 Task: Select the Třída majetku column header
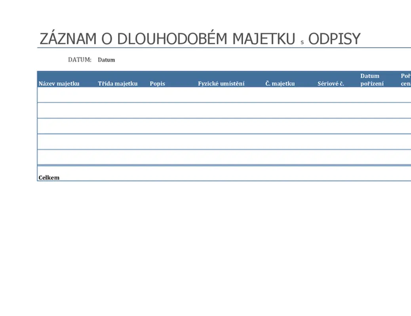click(x=117, y=83)
